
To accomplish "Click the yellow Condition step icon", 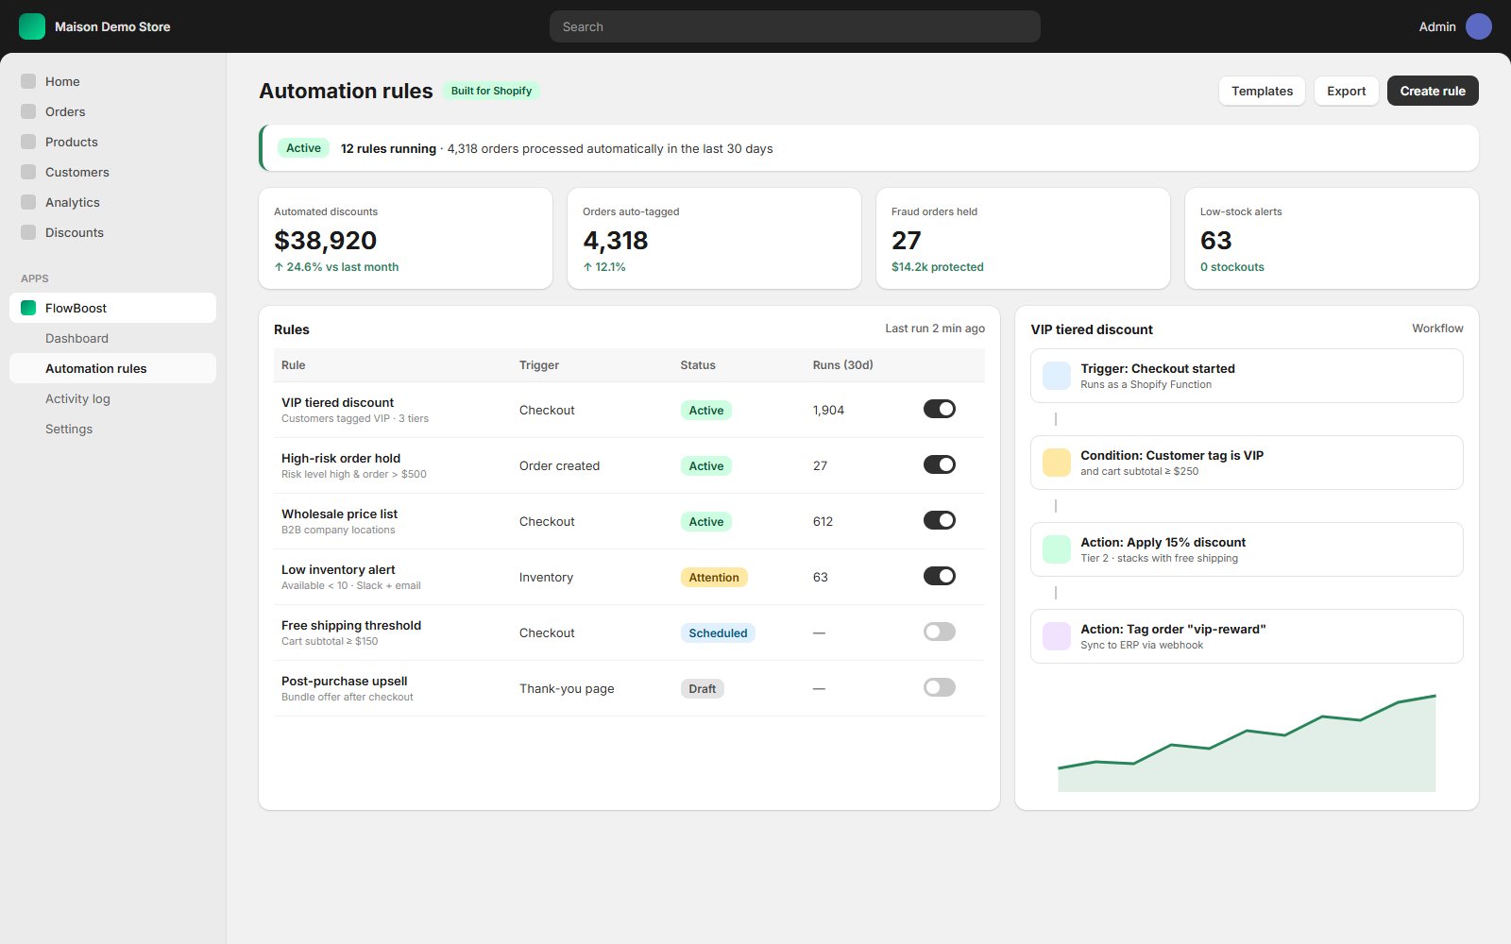I will coord(1057,463).
